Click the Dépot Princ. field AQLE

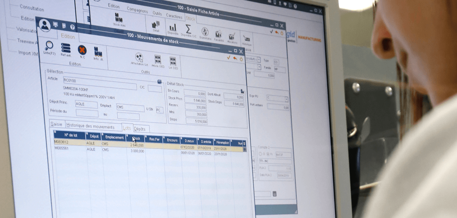point(86,104)
